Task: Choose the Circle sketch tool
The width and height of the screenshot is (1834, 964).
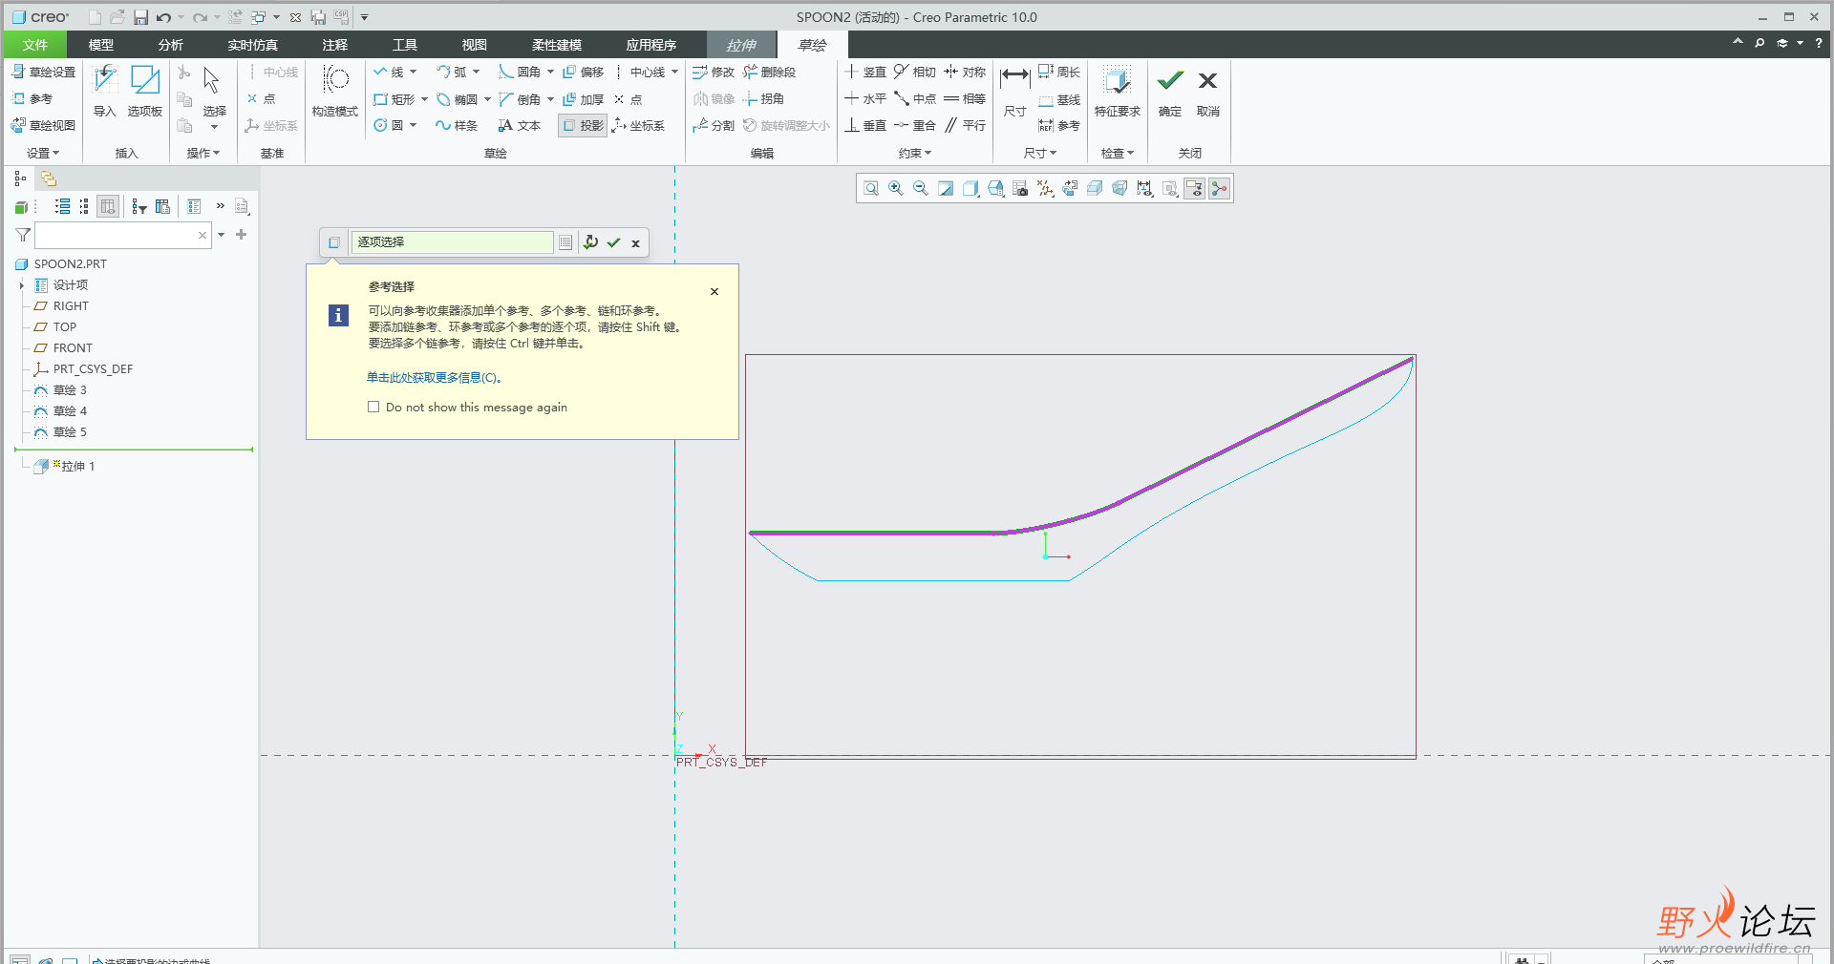Action: point(389,125)
